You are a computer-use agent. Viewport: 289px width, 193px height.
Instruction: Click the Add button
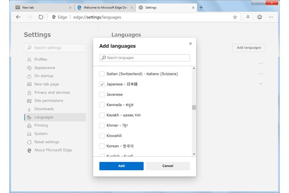coord(121,166)
